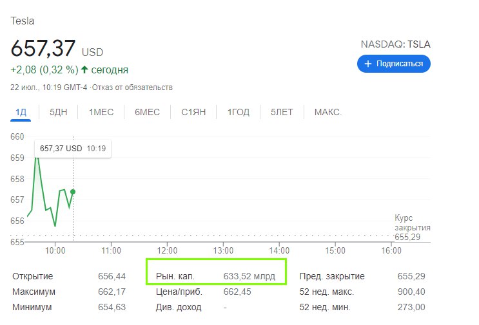The width and height of the screenshot is (479, 325).
Task: Click the Открытие value 656,44
Action: pos(112,276)
